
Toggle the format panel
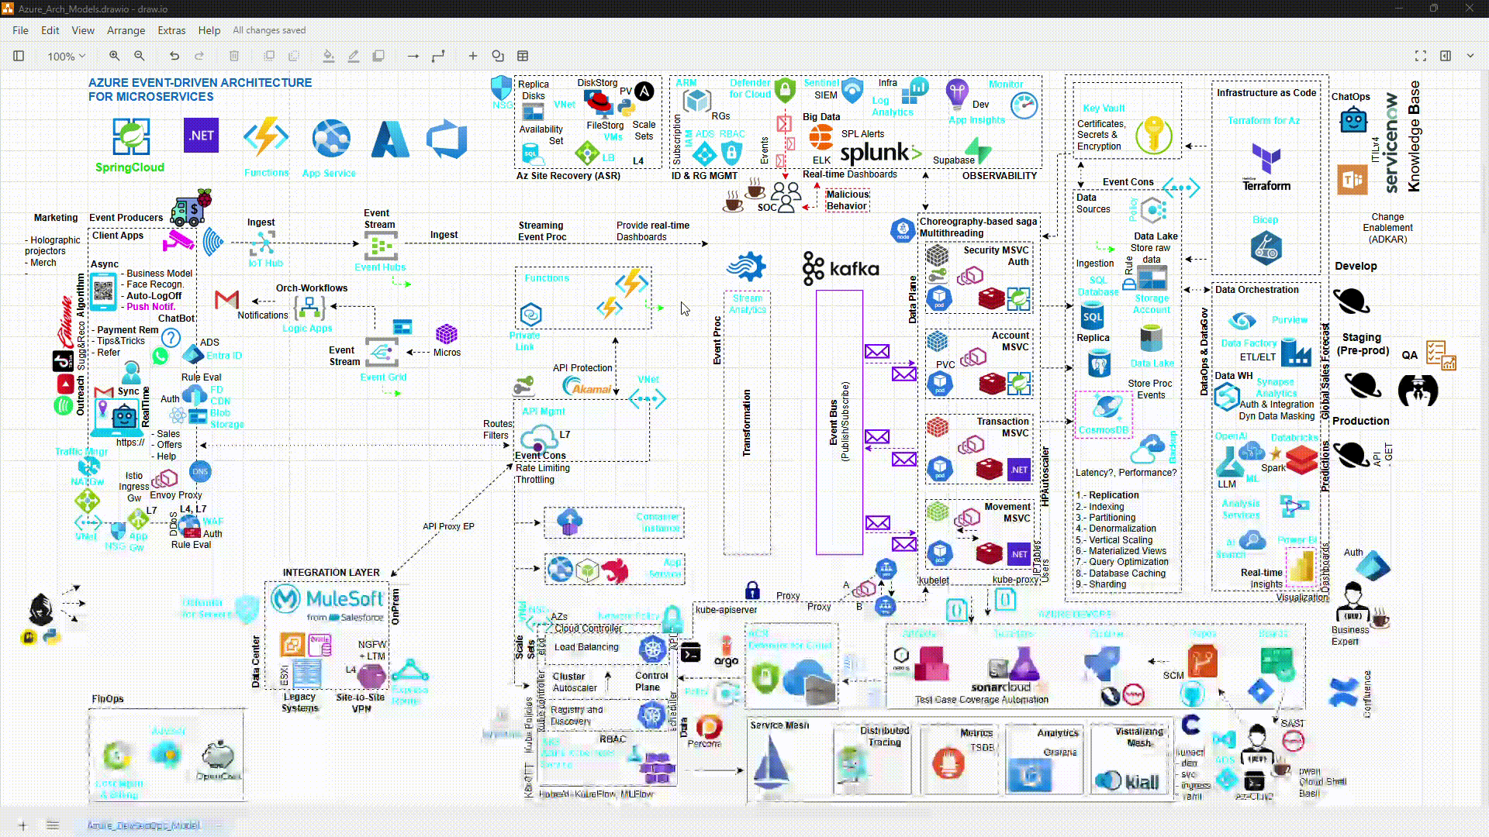[1446, 56]
